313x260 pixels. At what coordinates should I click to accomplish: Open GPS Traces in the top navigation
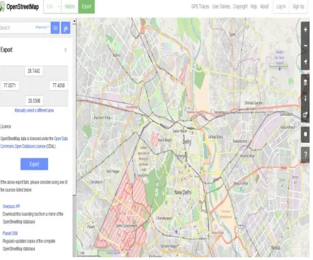[201, 7]
